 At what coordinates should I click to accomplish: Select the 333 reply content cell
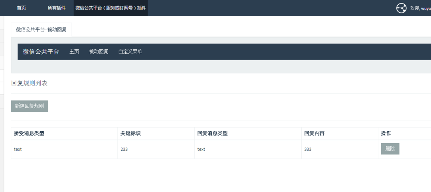click(x=340, y=149)
